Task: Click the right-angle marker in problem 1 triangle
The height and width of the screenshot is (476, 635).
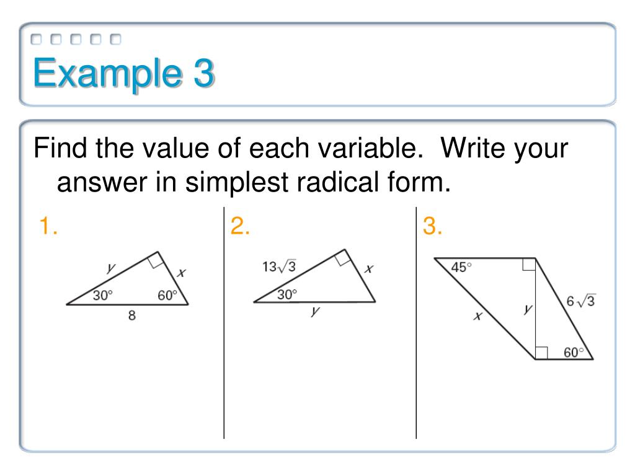Action: tap(156, 260)
